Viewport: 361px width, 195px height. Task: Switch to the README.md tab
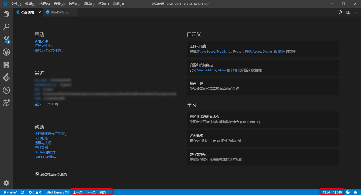(x=60, y=12)
